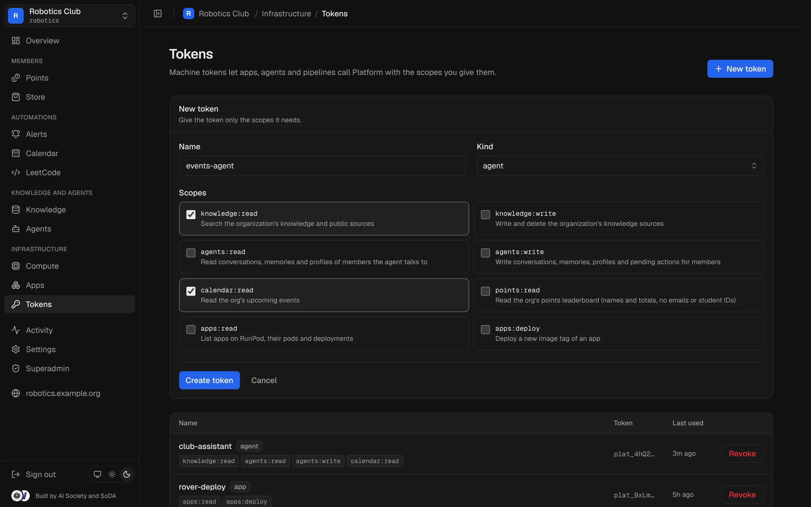The width and height of the screenshot is (811, 507).
Task: Check the points:read scope
Action: click(x=485, y=291)
